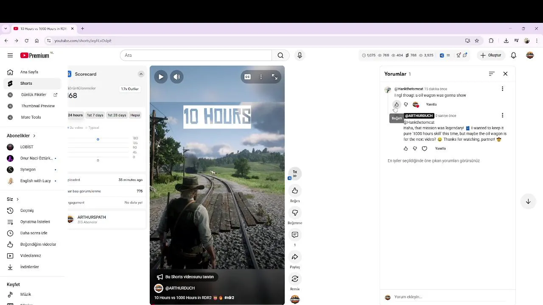The width and height of the screenshot is (543, 305).
Task: Open options menu for ARTHURDUCH's reply
Action: [502, 116]
